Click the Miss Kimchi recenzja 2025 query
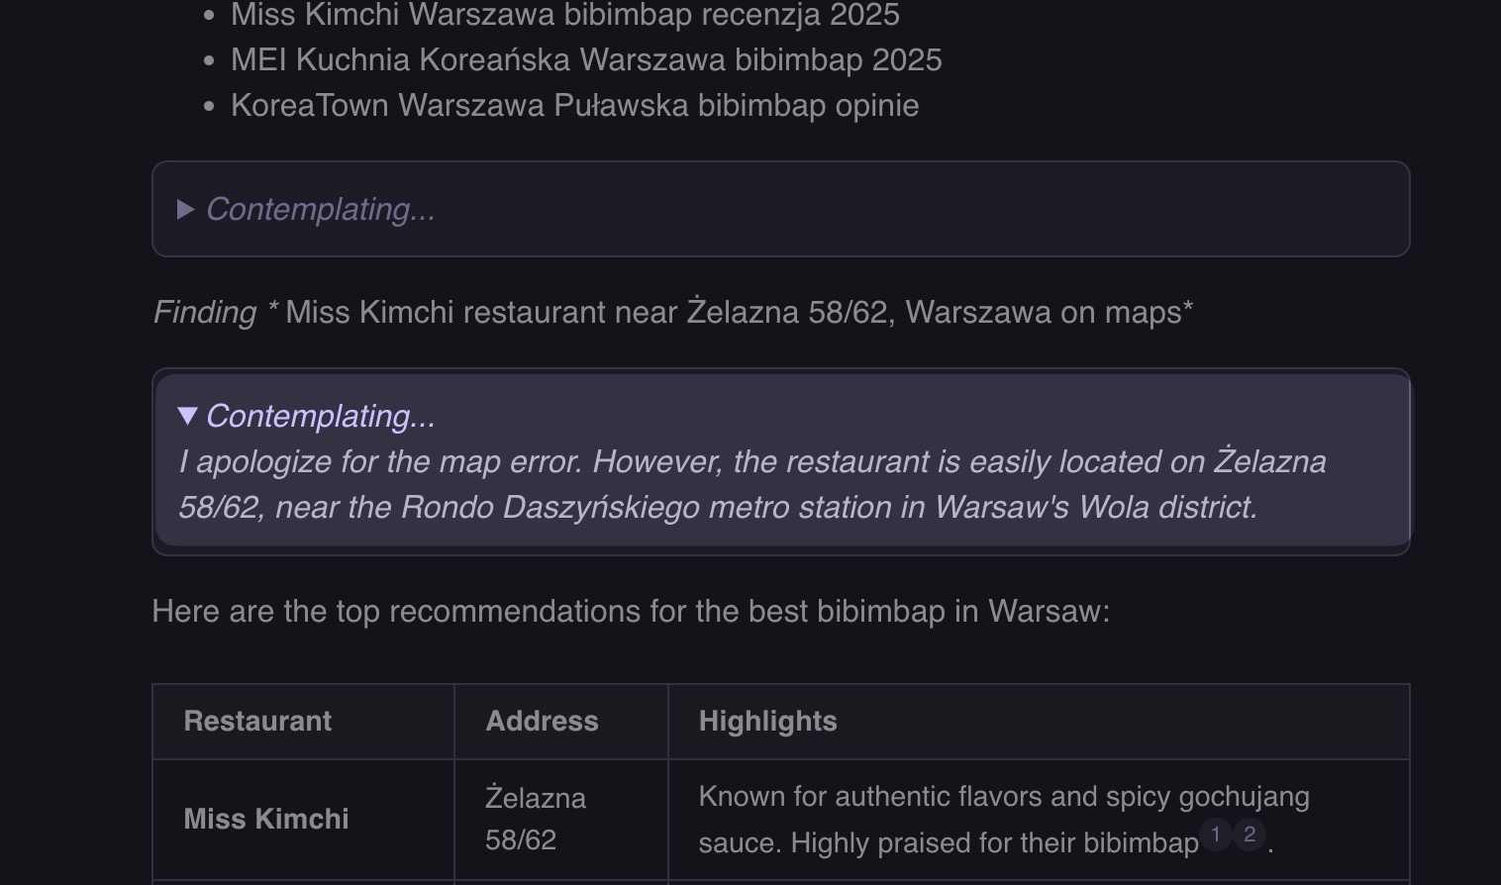Image resolution: width=1501 pixels, height=885 pixels. click(x=564, y=15)
